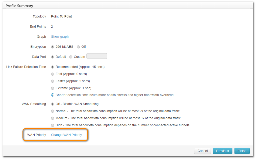259x161 pixels.
Task: Click the custom data port input field
Action: (97, 56)
